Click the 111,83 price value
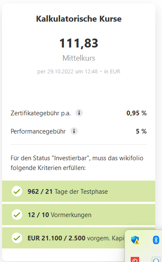The image size is (162, 262). coord(79,43)
